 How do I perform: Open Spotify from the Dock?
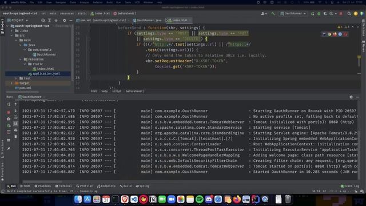click(x=200, y=199)
